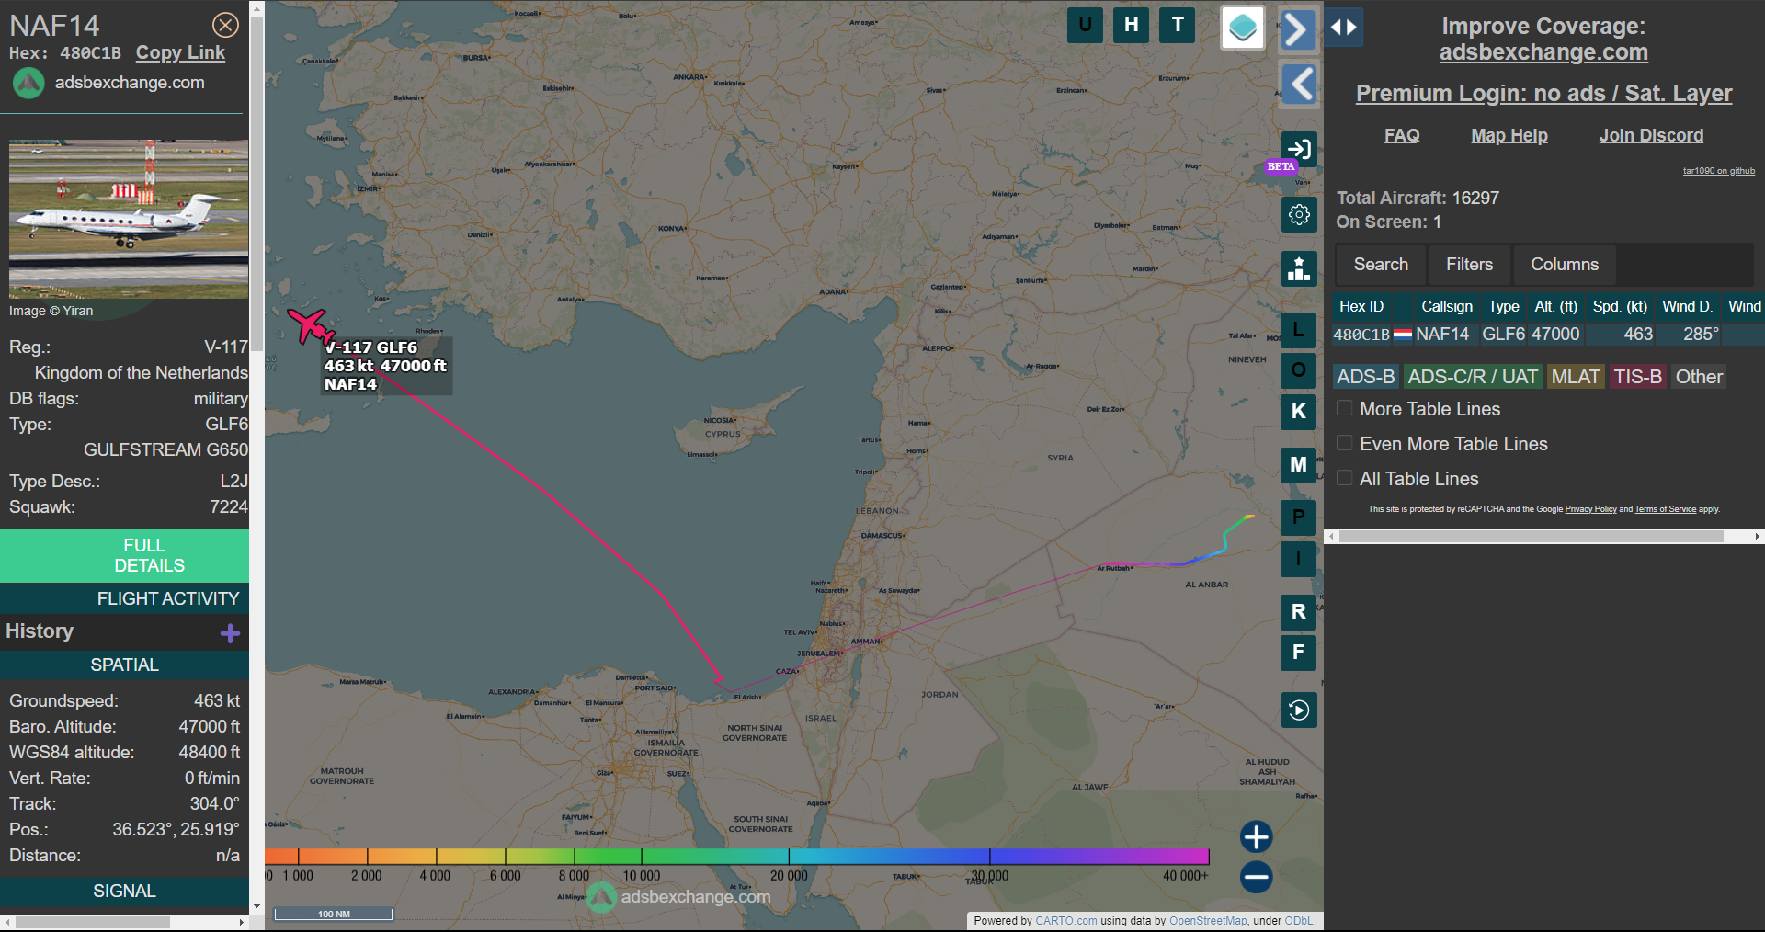Open the OpenStreetMap attribution link

[x=1208, y=921]
